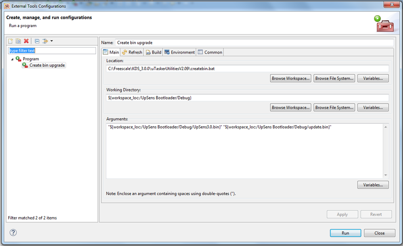Click the External Tools Configurations title bar icon

pyautogui.click(x=7, y=6)
